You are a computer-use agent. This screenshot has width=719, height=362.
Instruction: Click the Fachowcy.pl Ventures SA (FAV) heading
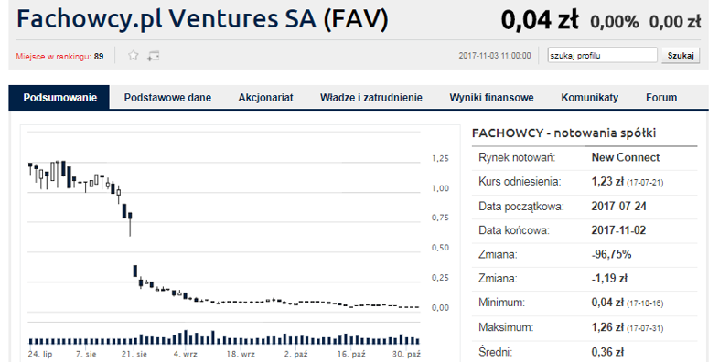coord(202,19)
